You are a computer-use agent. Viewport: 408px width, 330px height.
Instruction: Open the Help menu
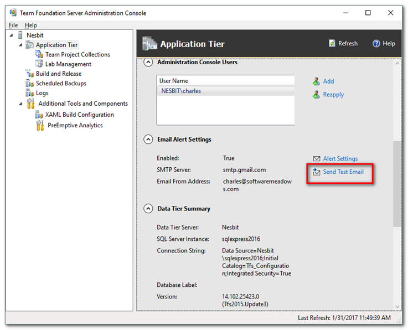(30, 25)
